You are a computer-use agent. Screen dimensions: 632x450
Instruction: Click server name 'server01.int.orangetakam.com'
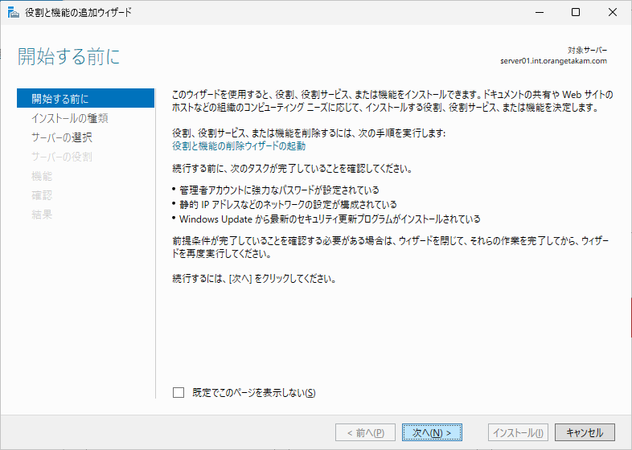click(553, 61)
